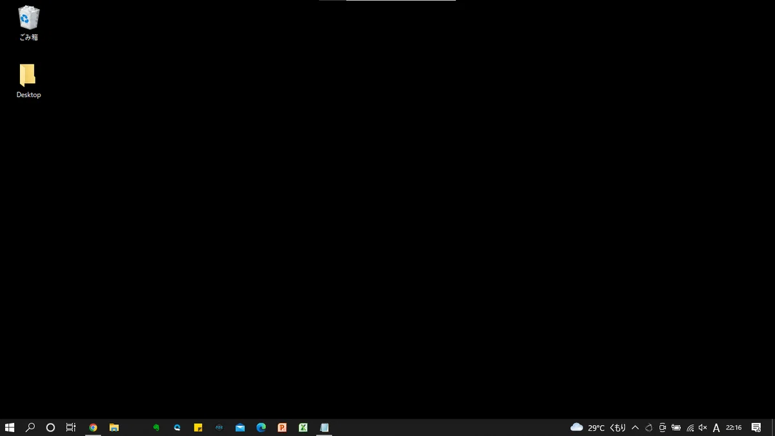Launch Evernote from the taskbar
The height and width of the screenshot is (436, 775).
pyautogui.click(x=156, y=428)
